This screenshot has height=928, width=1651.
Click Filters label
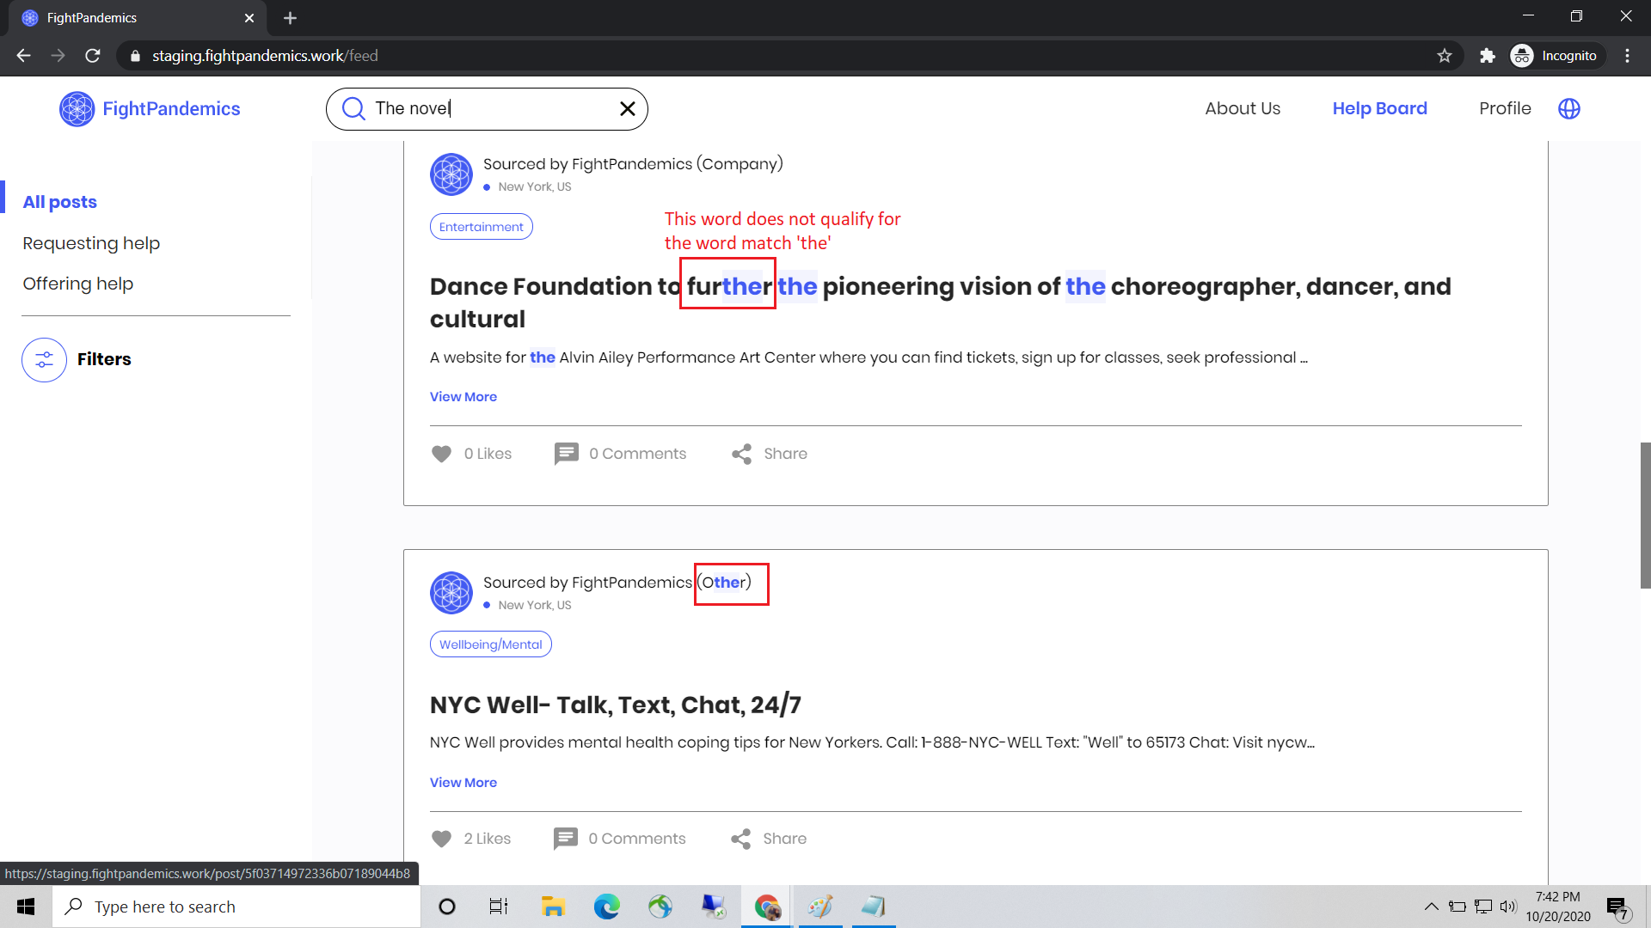104,359
